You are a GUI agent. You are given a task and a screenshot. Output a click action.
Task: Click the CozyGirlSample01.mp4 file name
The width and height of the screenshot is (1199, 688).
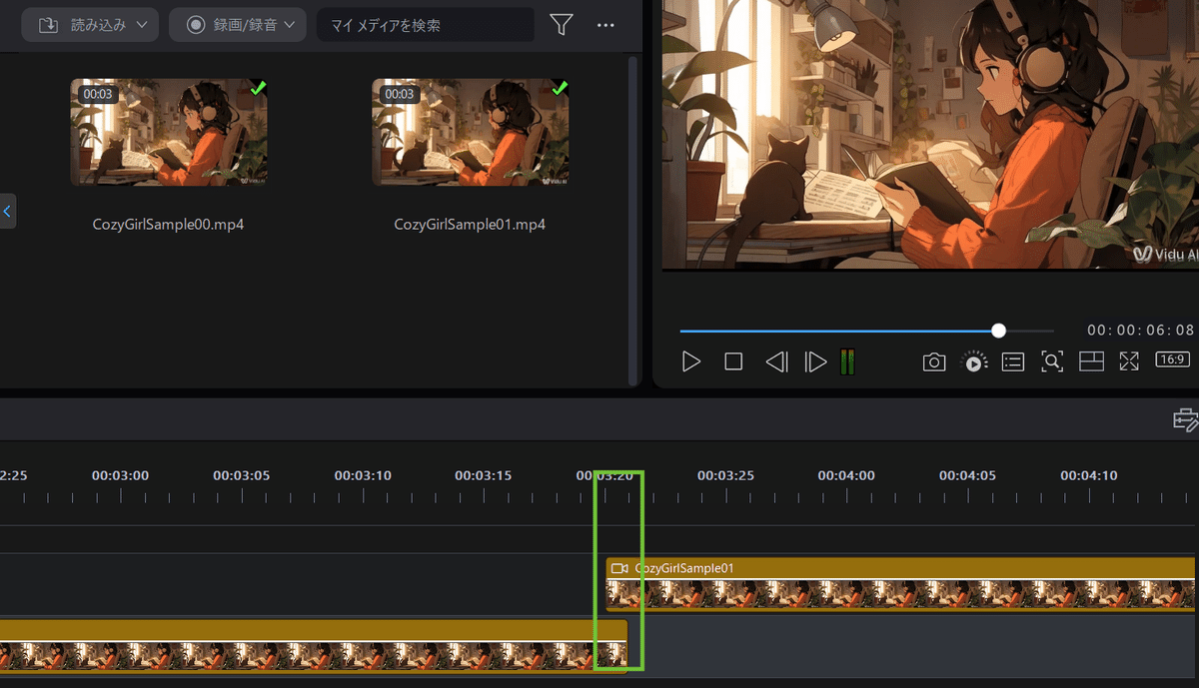[470, 225]
